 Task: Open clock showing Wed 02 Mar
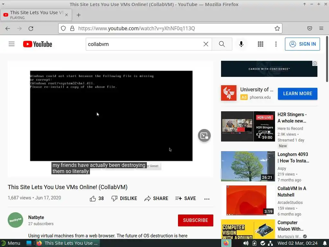coord(298,243)
